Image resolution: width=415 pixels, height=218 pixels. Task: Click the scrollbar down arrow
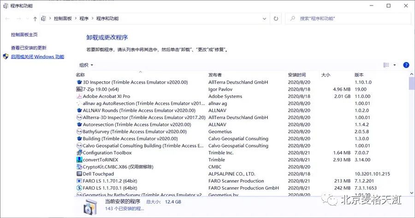click(x=411, y=193)
